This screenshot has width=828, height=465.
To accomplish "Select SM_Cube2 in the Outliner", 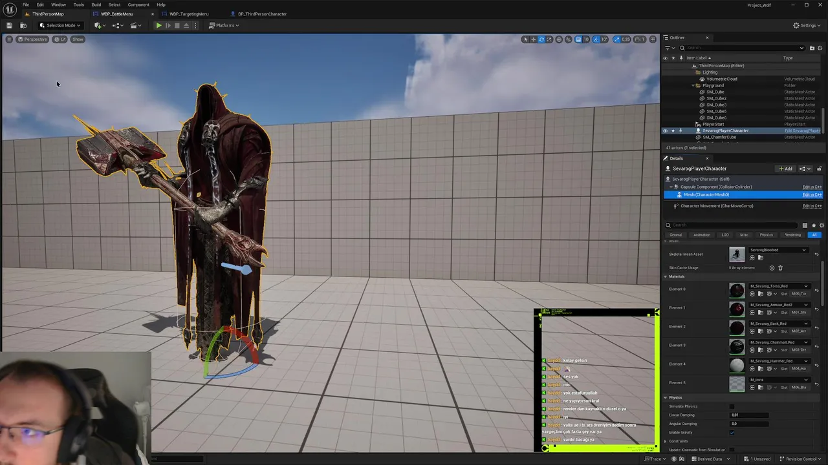I will pyautogui.click(x=715, y=98).
